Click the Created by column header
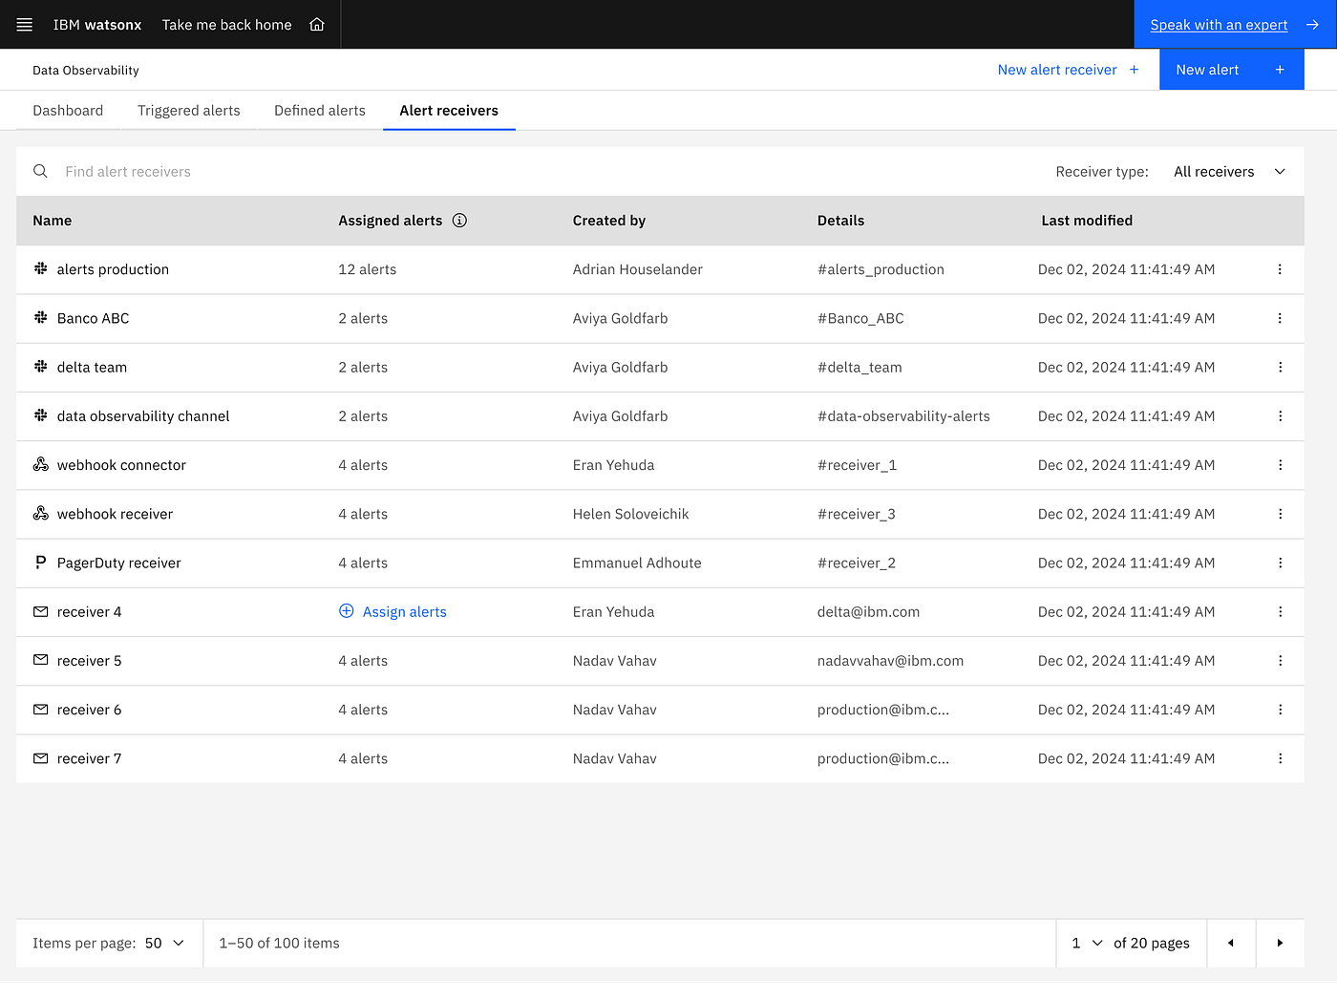Viewport: 1337px width, 999px height. coord(609,221)
